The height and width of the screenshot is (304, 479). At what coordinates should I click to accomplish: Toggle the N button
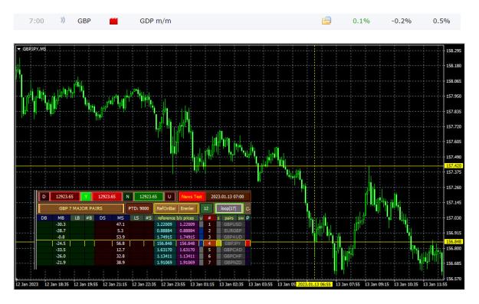click(128, 197)
